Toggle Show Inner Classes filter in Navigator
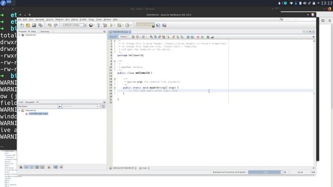 point(43,167)
